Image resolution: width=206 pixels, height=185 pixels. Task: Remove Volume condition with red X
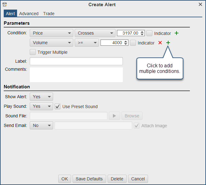(160, 43)
